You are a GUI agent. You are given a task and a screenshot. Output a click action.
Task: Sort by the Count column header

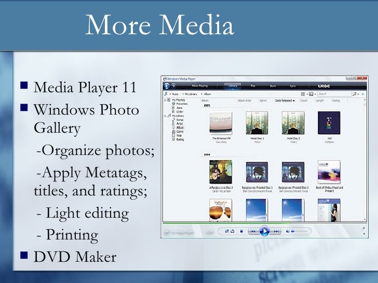[304, 101]
